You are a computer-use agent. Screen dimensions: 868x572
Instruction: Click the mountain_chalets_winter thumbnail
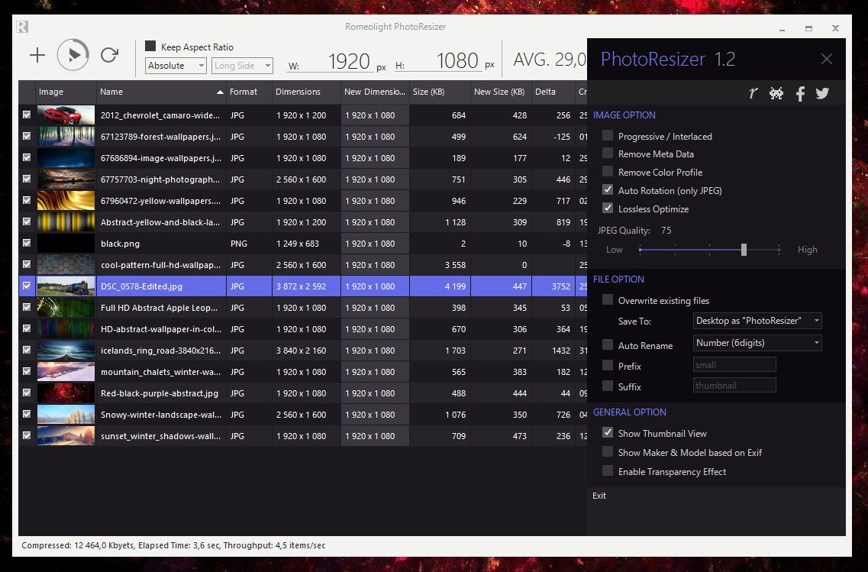click(x=66, y=372)
